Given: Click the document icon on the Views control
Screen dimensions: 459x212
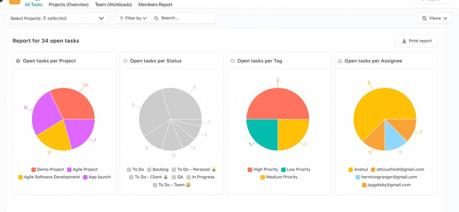Looking at the screenshot, I should point(425,18).
